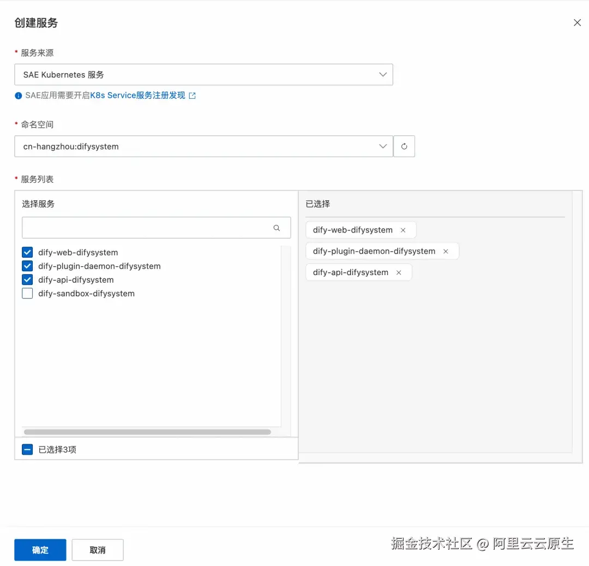Open the 命名空间 dropdown

tap(203, 146)
